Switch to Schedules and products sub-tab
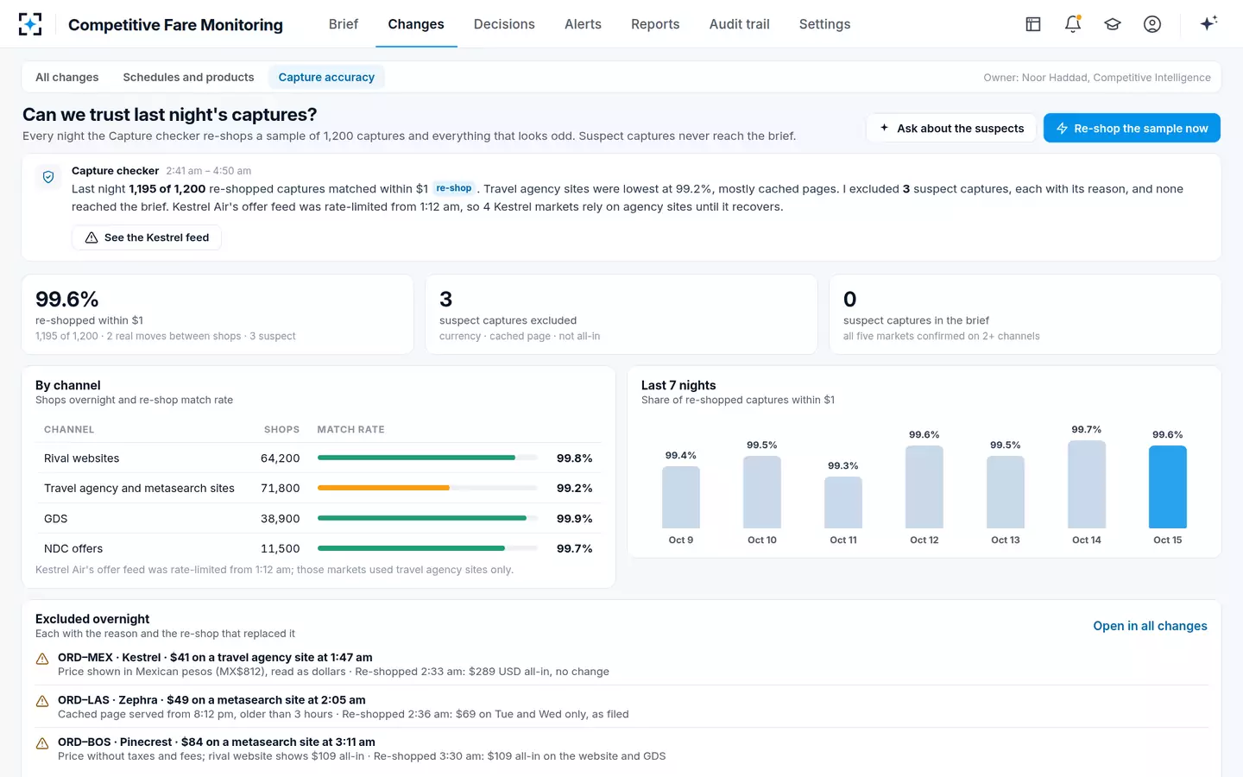The width and height of the screenshot is (1243, 777). tap(188, 78)
